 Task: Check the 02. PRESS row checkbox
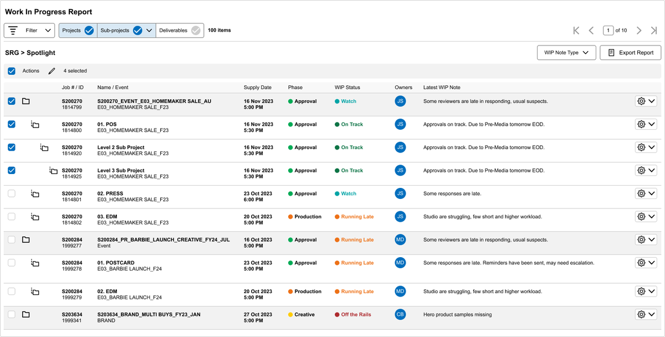point(12,193)
